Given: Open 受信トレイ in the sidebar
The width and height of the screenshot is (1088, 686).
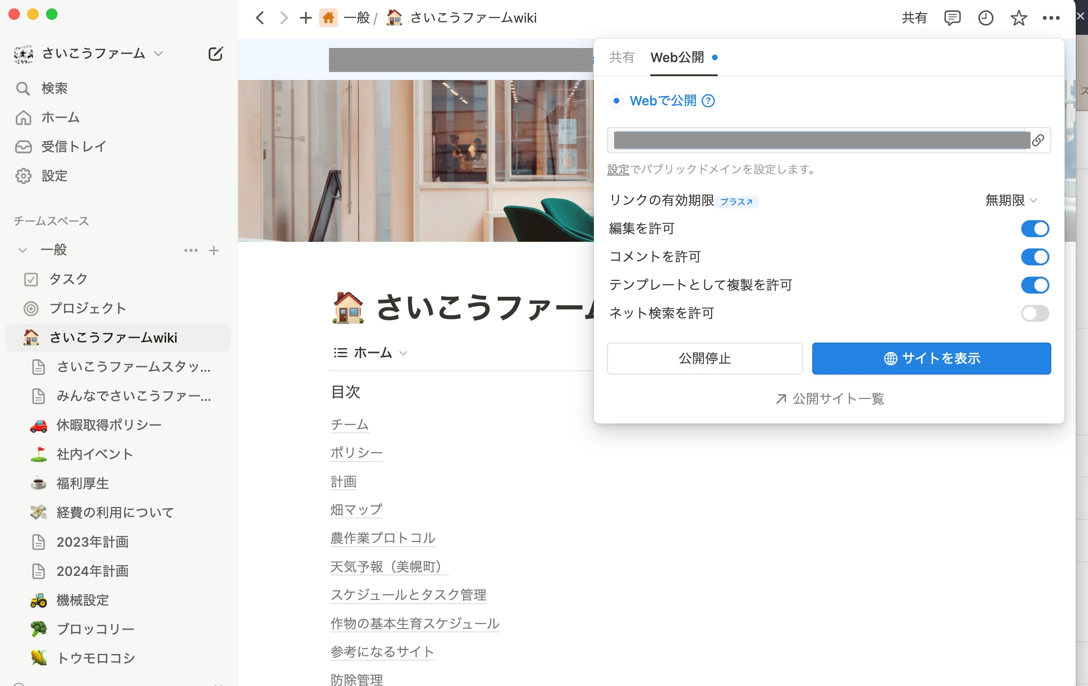Looking at the screenshot, I should tap(74, 147).
